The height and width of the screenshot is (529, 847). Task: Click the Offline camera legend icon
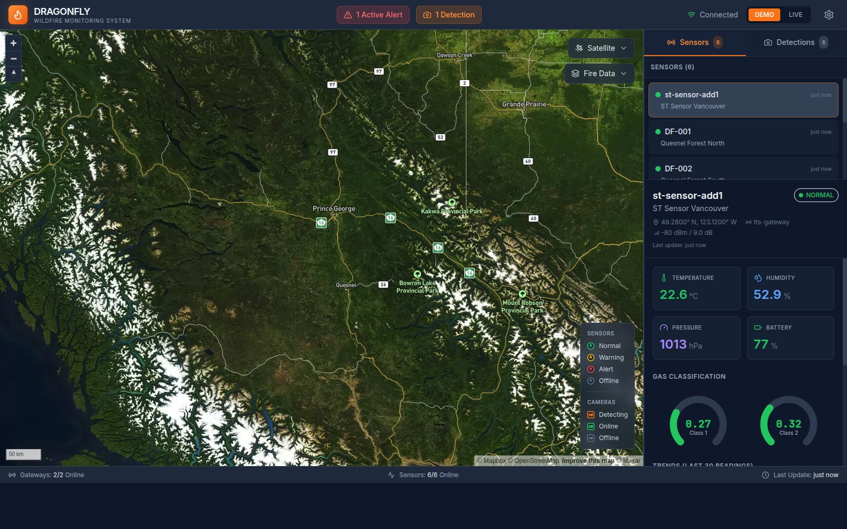click(x=591, y=438)
